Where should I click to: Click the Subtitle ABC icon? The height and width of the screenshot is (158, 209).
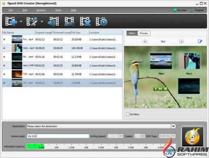click(x=69, y=21)
